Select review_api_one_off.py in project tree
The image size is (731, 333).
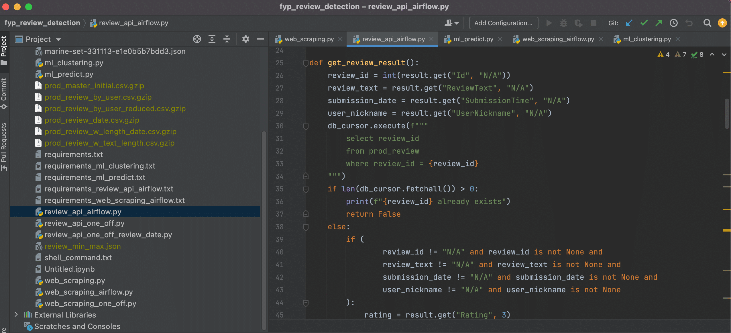(85, 223)
